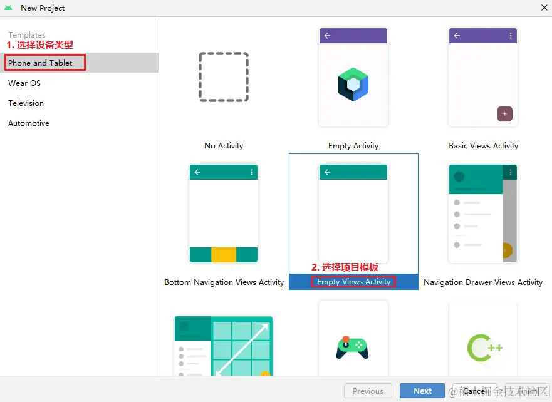552x402 pixels.
Task: Select the Wear OS template category
Action: click(79, 83)
